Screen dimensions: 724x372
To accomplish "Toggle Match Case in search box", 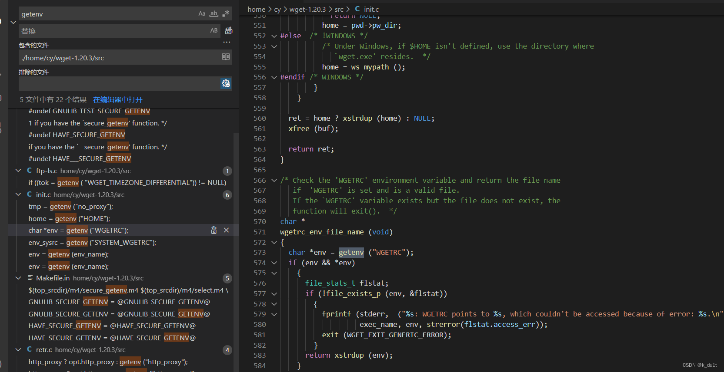I will coord(202,14).
